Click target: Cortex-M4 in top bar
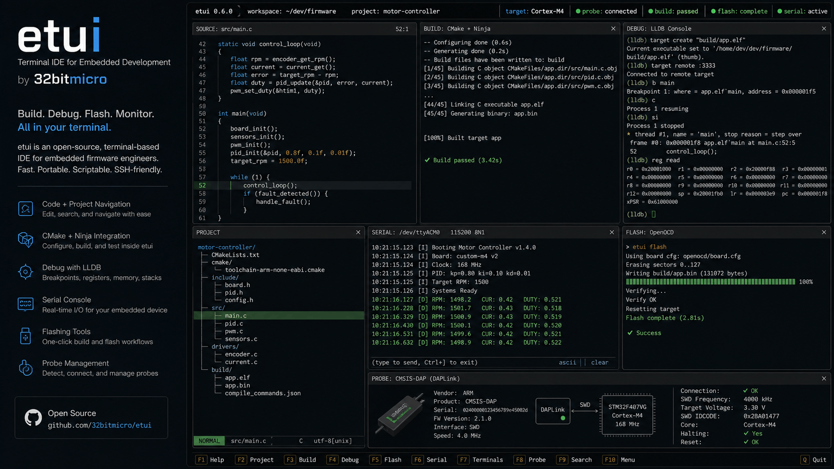Viewport: 834px width, 469px height. point(534,11)
